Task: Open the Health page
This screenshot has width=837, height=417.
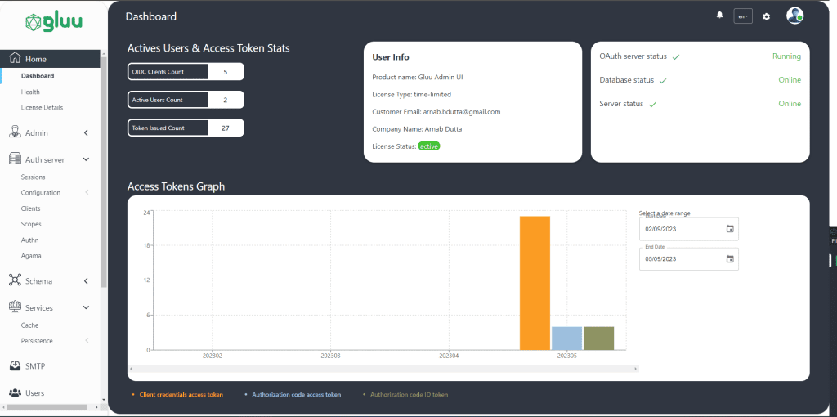Action: (30, 92)
